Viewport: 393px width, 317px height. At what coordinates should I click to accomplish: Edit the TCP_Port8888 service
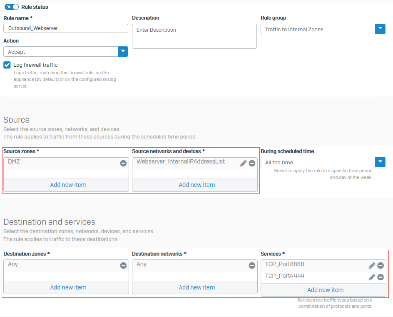(x=372, y=265)
